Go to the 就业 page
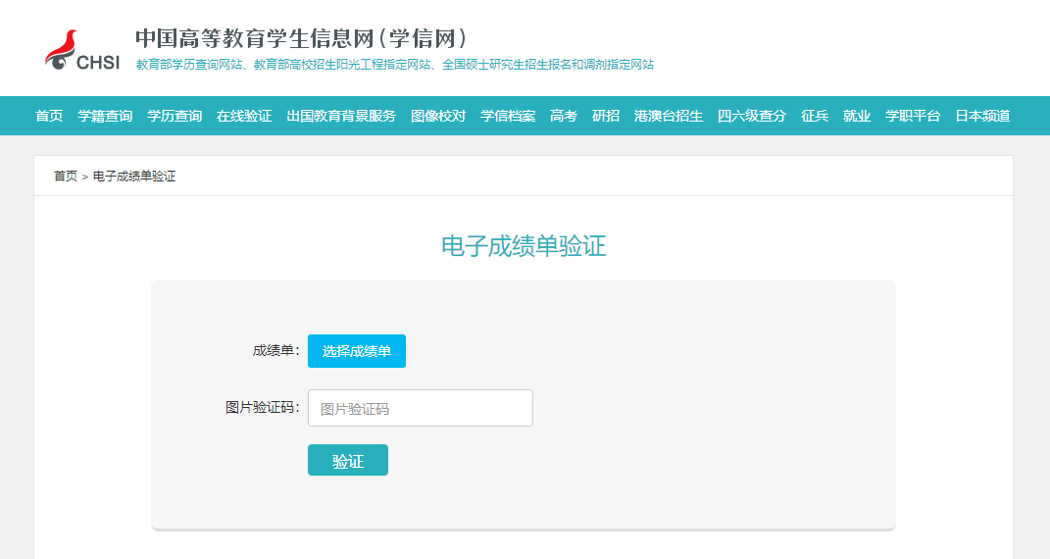Image resolution: width=1050 pixels, height=559 pixels. pos(857,116)
